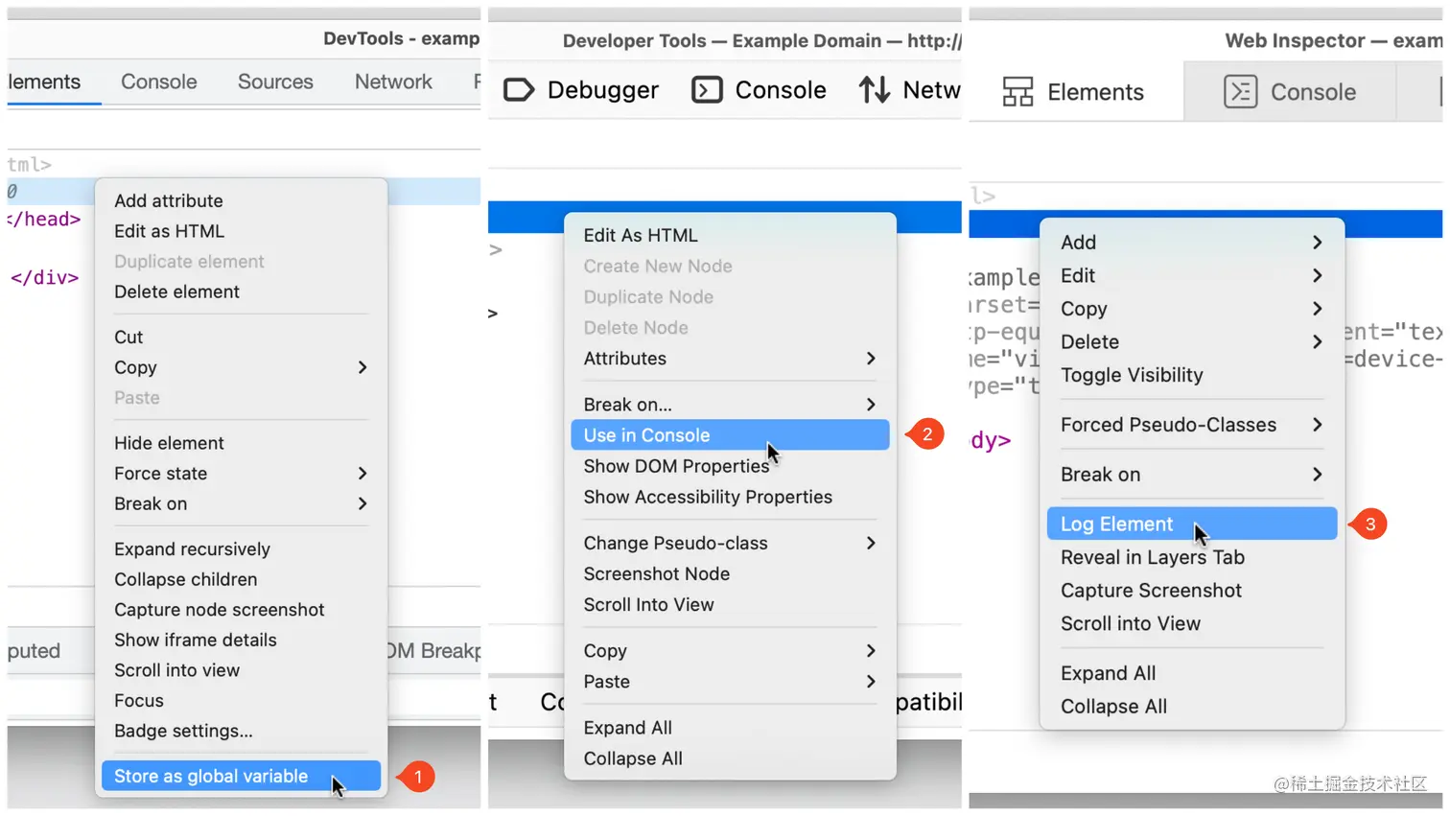The width and height of the screenshot is (1450, 816).
Task: Switch to the Chrome Network tab
Action: (392, 82)
